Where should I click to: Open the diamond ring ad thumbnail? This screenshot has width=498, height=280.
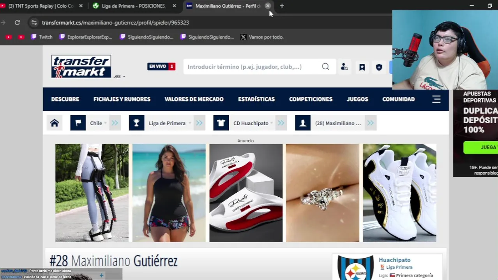click(323, 193)
